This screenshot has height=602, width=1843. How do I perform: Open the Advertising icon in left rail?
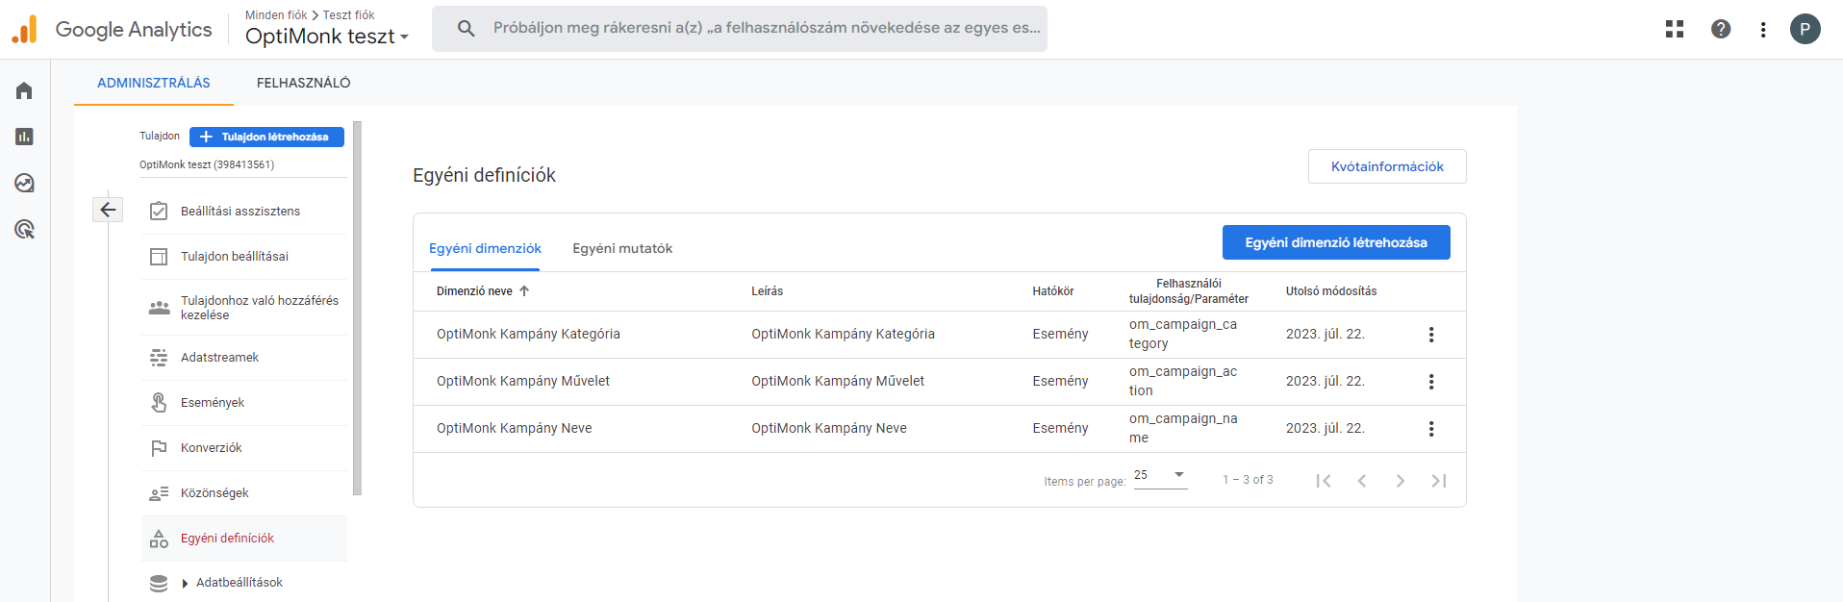24,229
